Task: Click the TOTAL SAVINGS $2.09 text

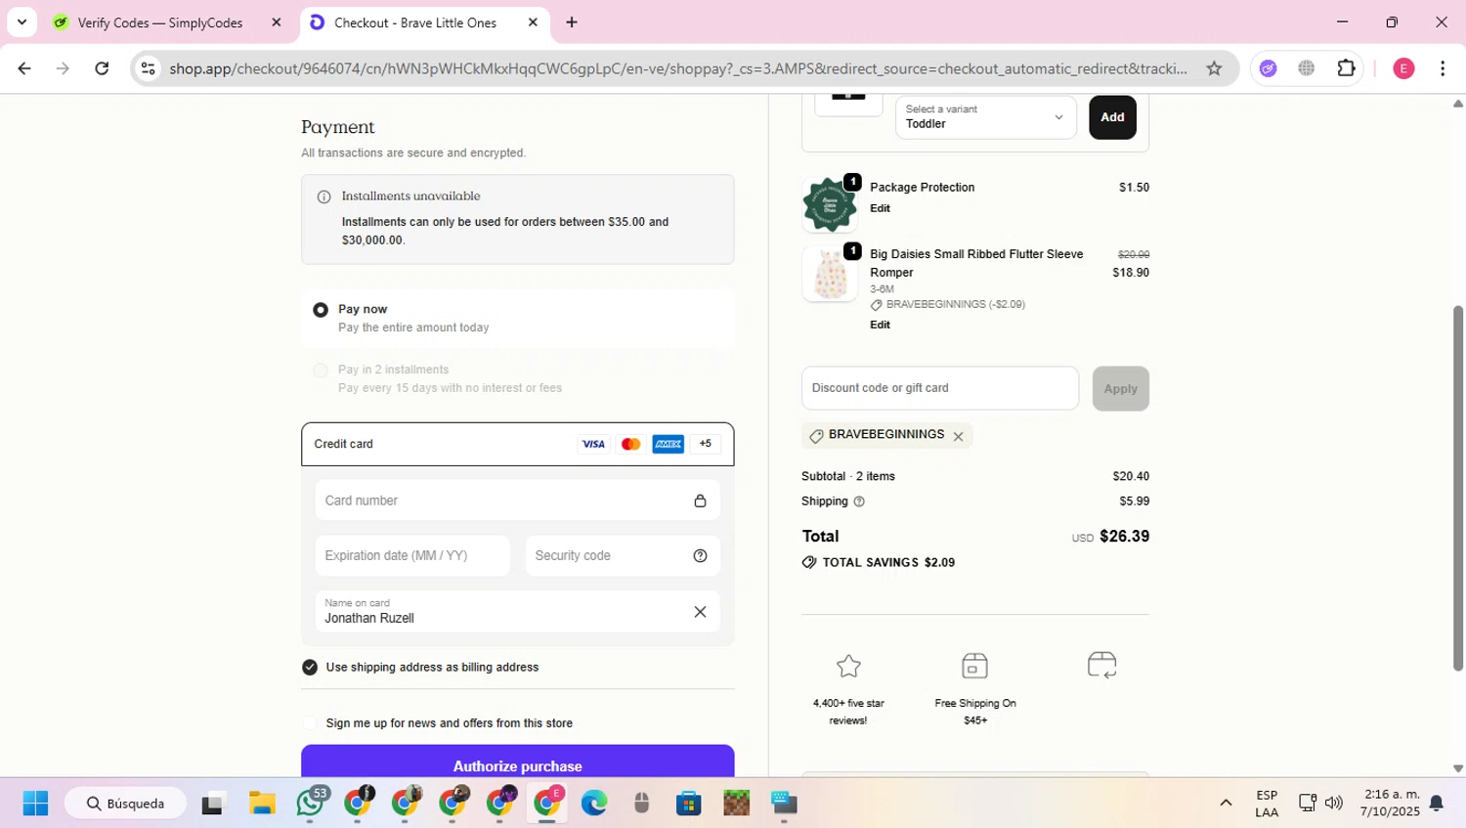Action: click(x=888, y=563)
